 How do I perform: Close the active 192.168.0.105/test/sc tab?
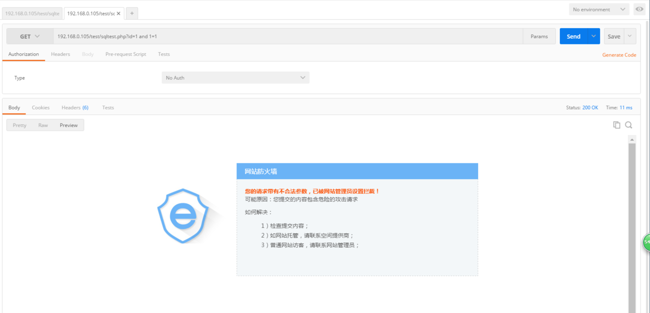point(118,13)
